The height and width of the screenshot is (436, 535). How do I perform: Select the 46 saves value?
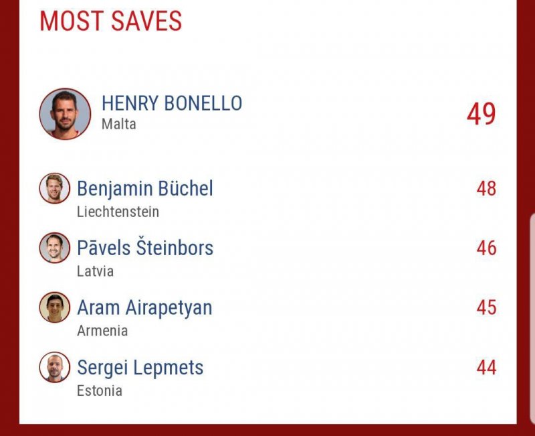(x=486, y=248)
